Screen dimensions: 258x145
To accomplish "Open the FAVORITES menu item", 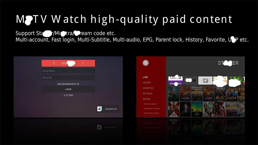I will pyautogui.click(x=148, y=88).
